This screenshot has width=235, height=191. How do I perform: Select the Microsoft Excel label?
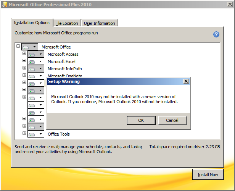[61, 62]
